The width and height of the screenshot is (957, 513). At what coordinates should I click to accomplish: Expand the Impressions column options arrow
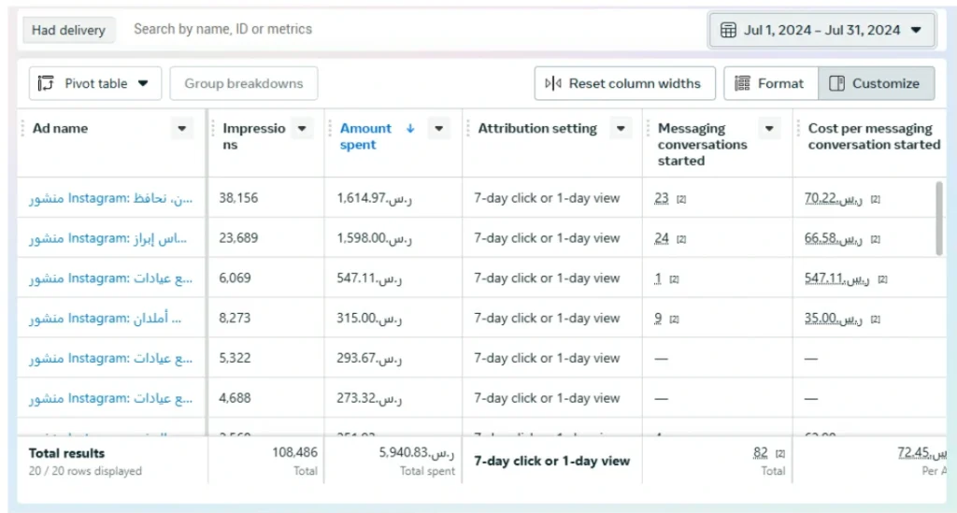[302, 128]
